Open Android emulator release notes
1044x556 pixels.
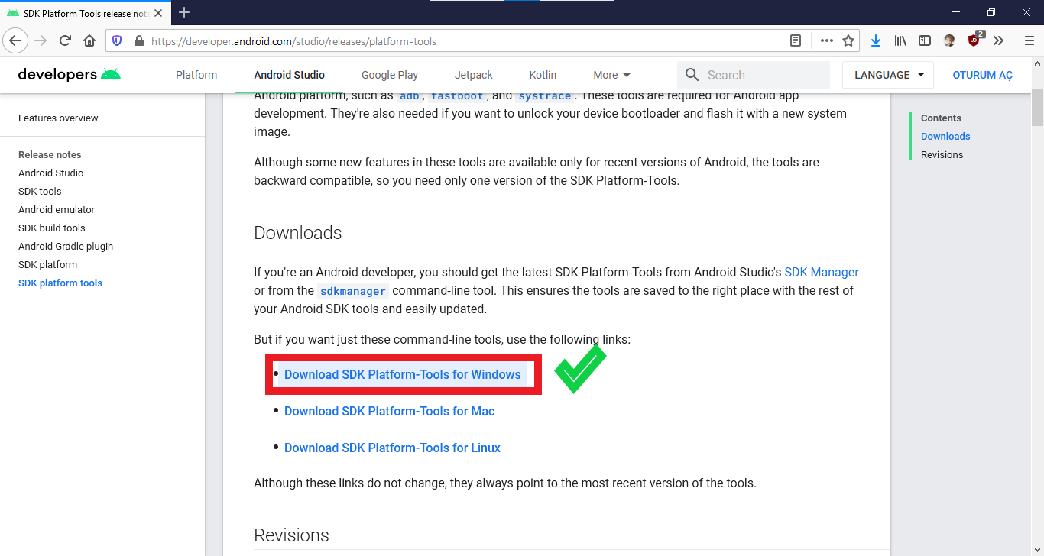(x=57, y=210)
